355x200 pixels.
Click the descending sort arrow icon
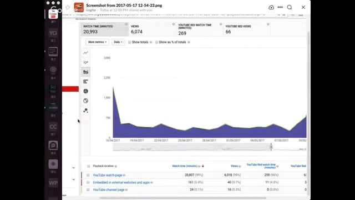(x=203, y=166)
